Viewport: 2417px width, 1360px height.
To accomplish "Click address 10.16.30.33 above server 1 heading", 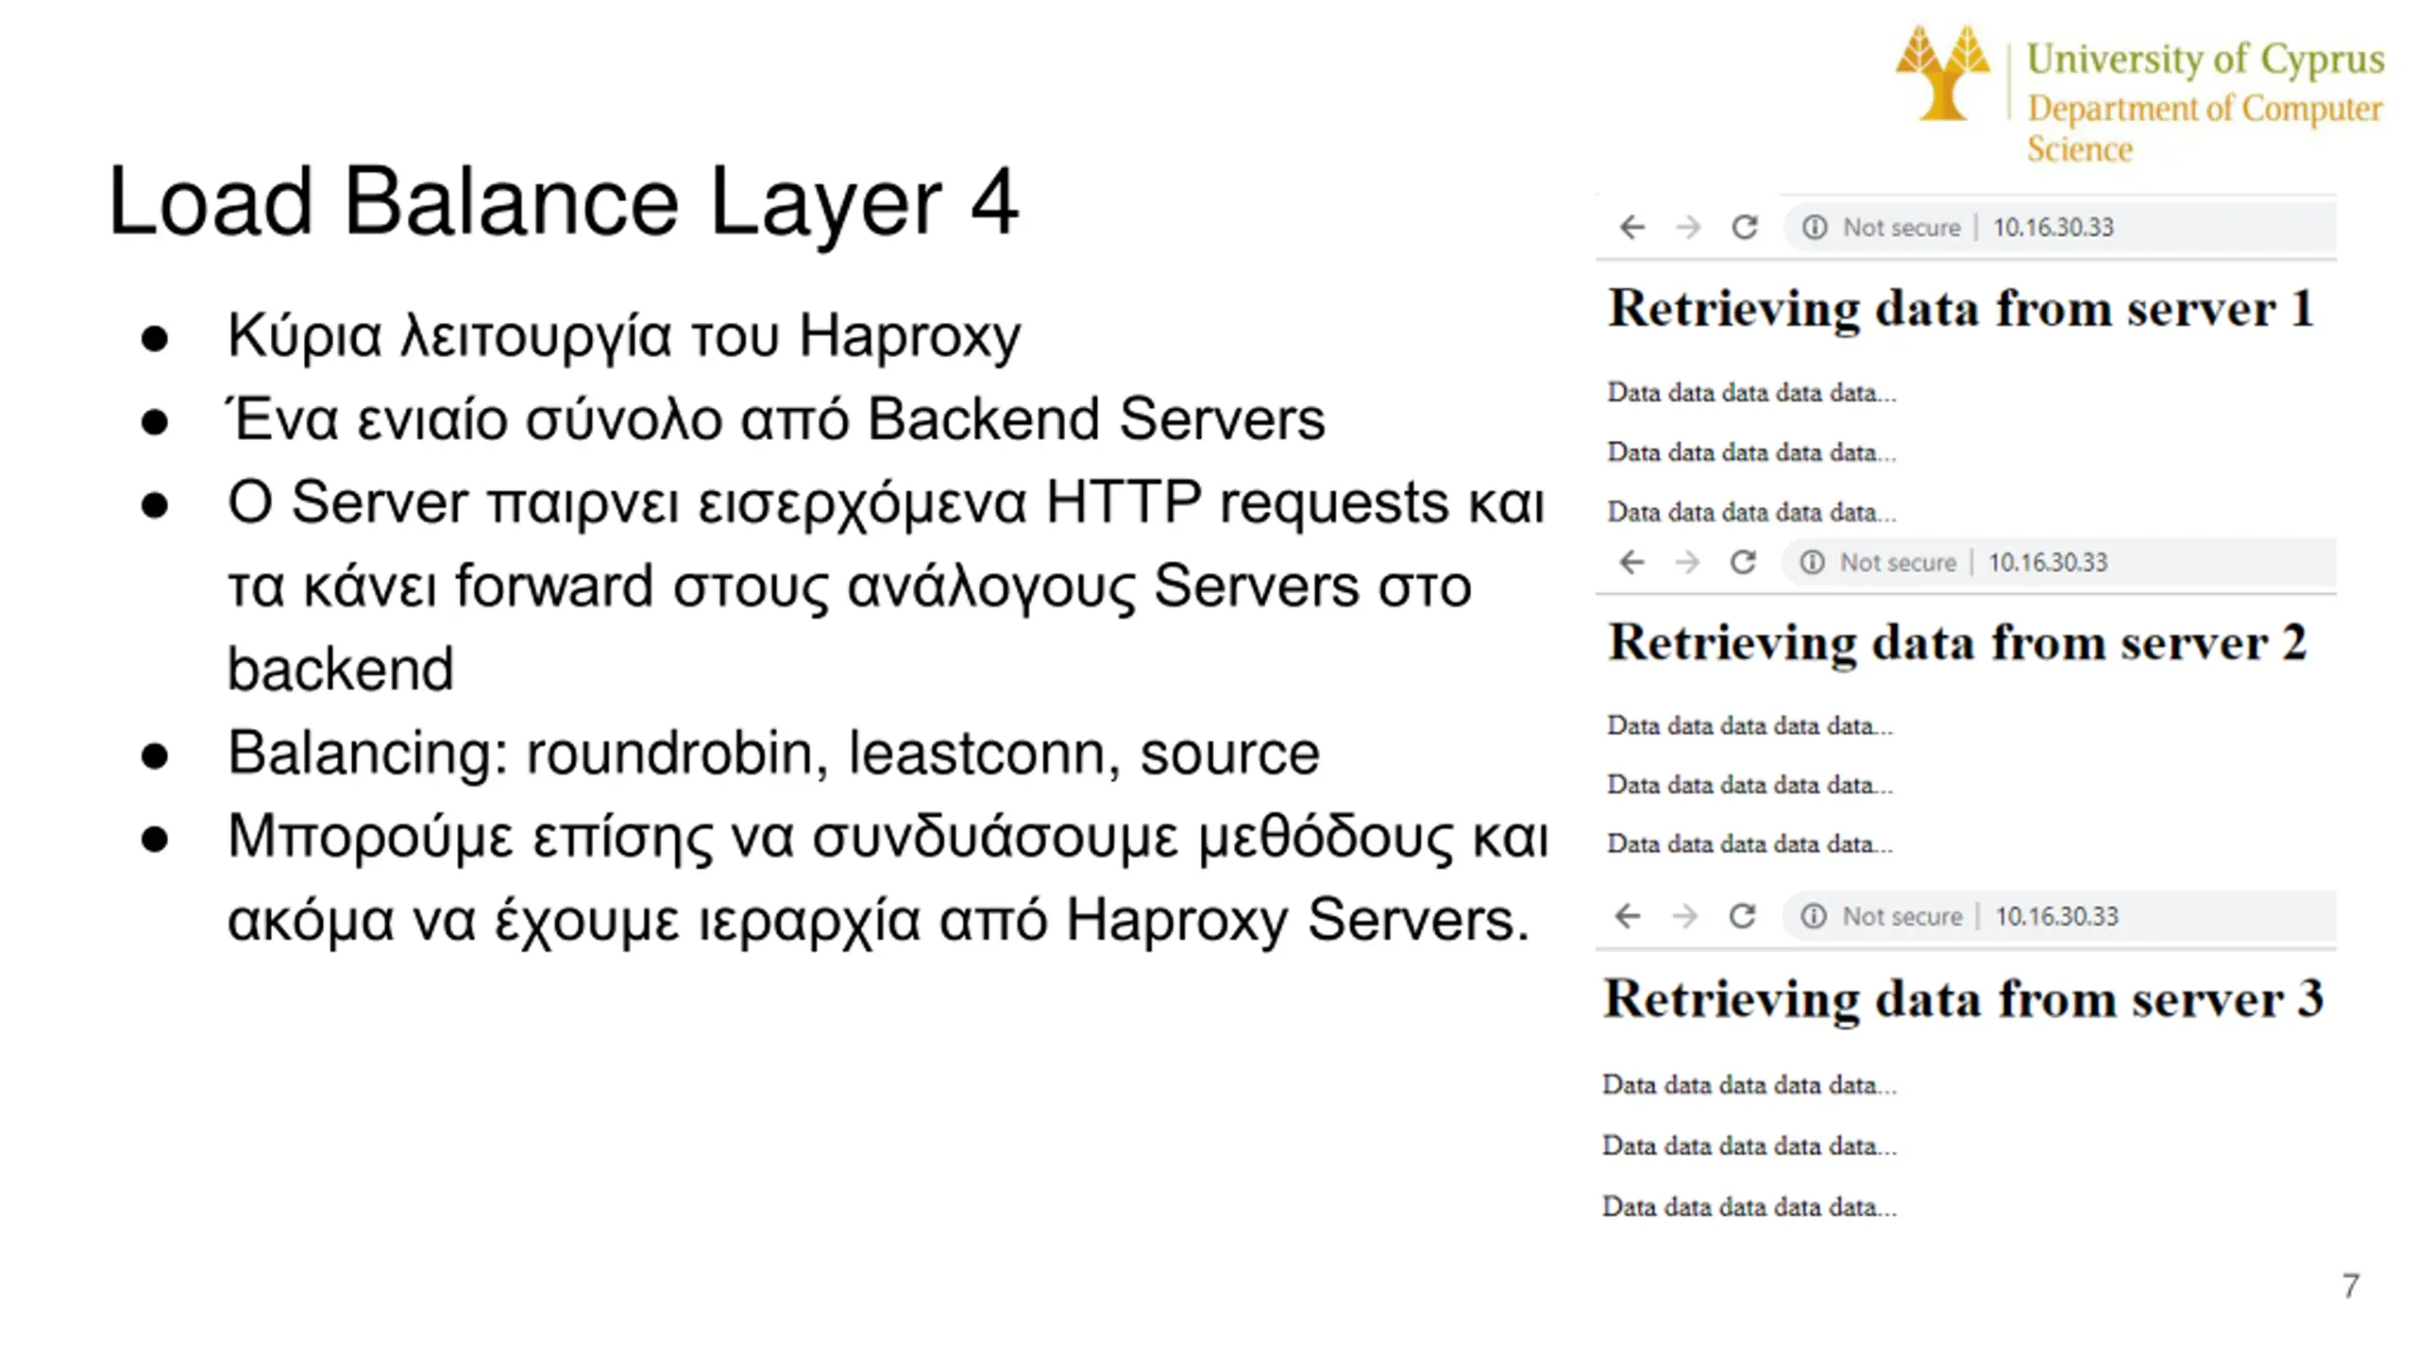I will [x=2054, y=228].
